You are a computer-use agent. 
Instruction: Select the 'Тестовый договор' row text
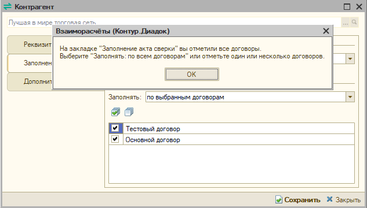pyautogui.click(x=153, y=129)
